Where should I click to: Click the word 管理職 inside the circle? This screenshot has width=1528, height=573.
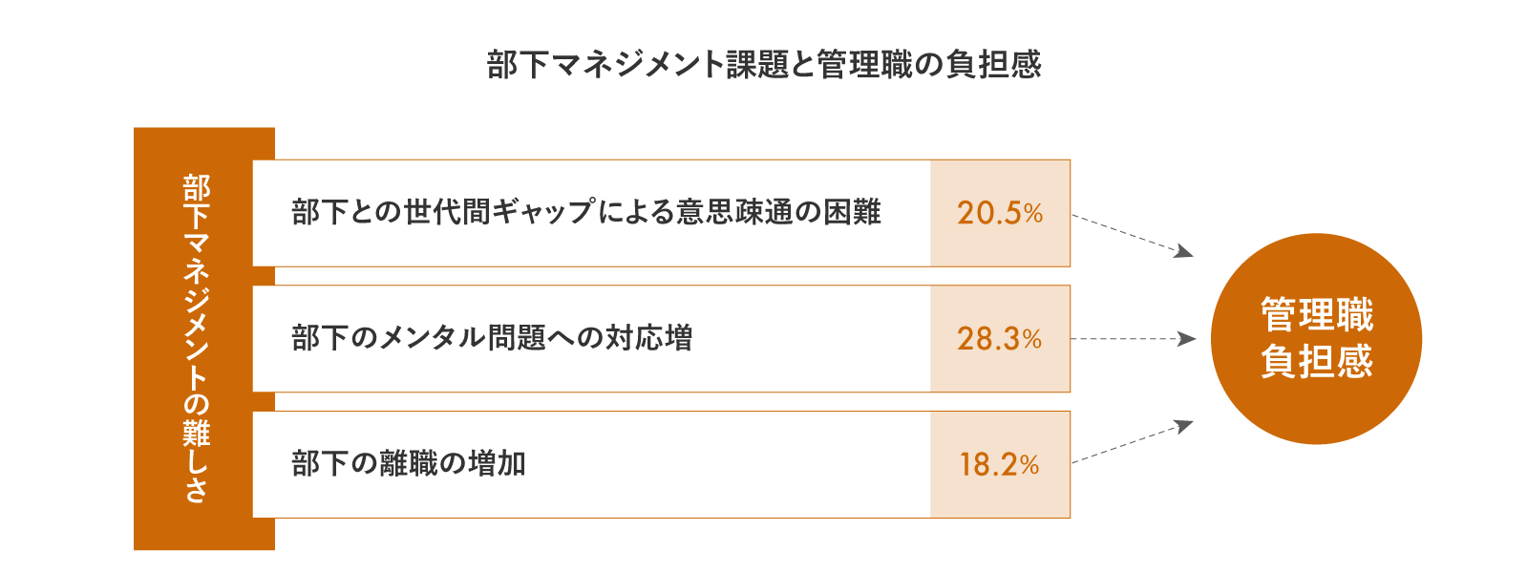coord(1316,314)
